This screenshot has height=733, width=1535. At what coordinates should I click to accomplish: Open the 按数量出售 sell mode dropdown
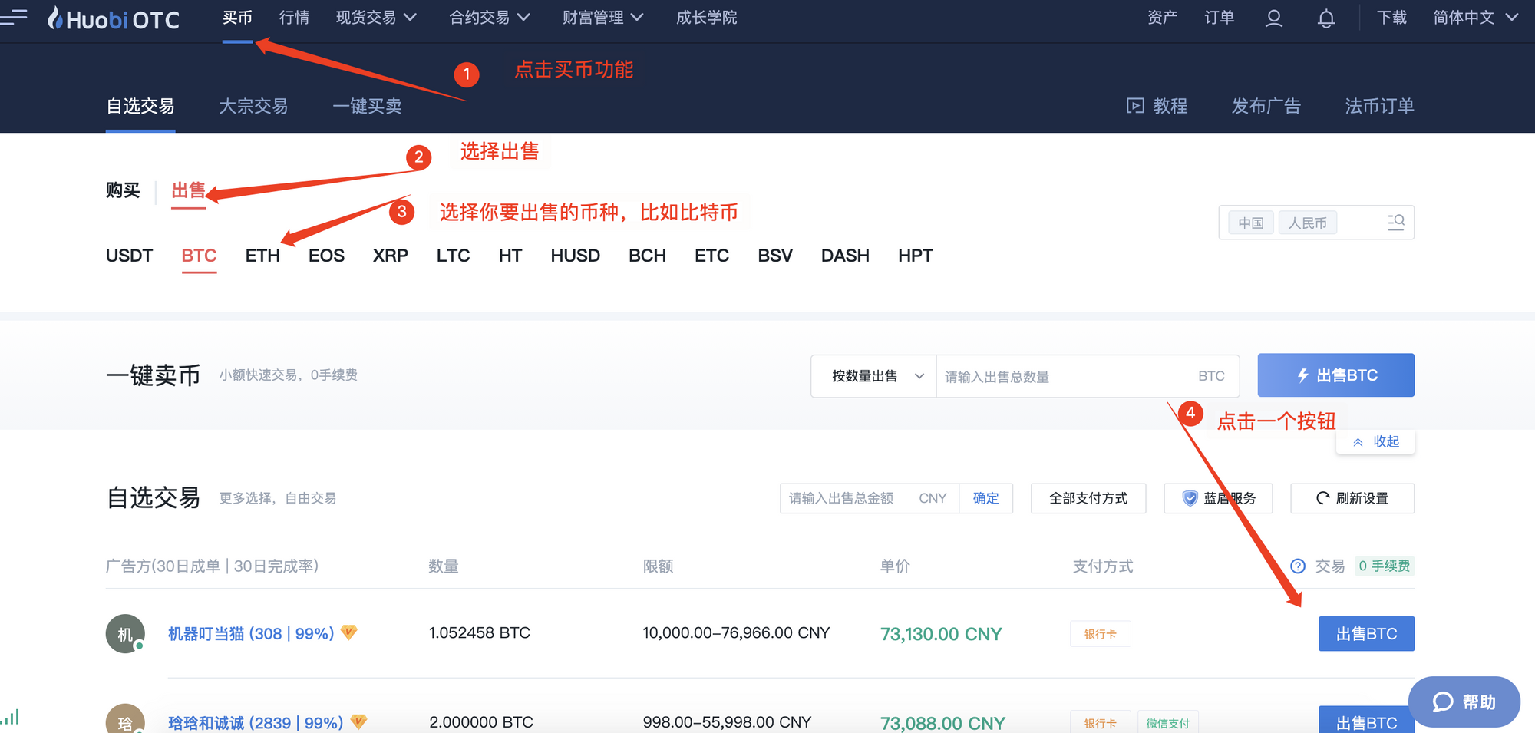873,376
